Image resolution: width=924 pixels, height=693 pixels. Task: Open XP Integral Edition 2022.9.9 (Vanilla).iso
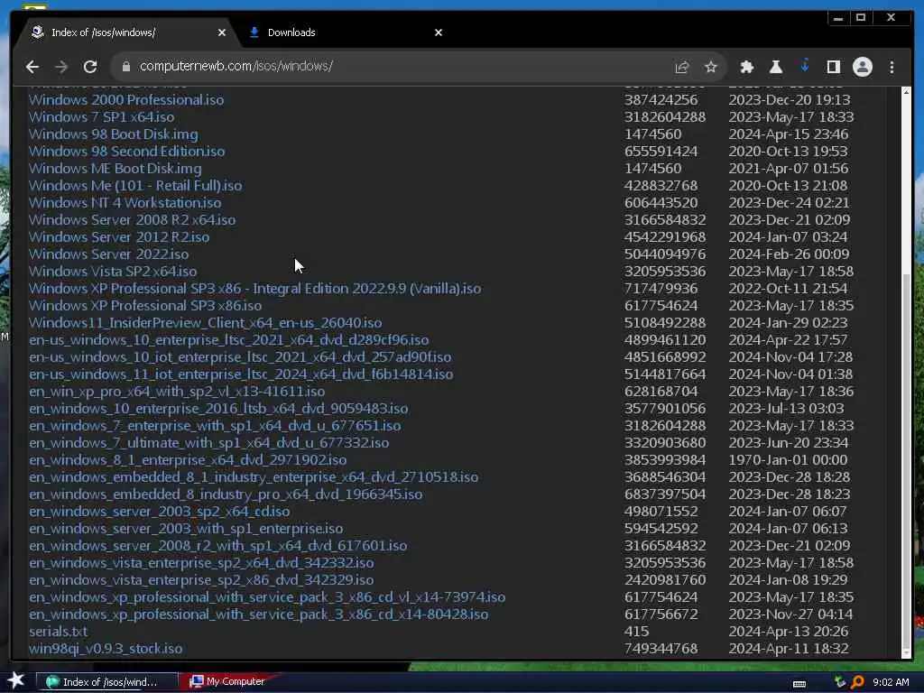click(254, 288)
